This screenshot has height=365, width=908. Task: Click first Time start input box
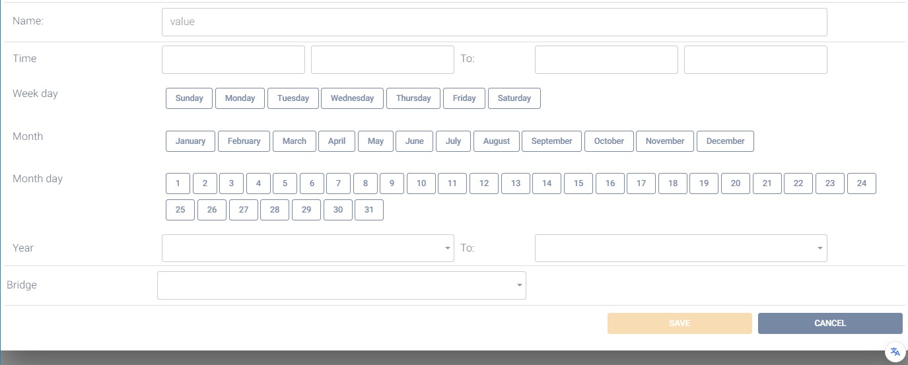click(x=233, y=59)
